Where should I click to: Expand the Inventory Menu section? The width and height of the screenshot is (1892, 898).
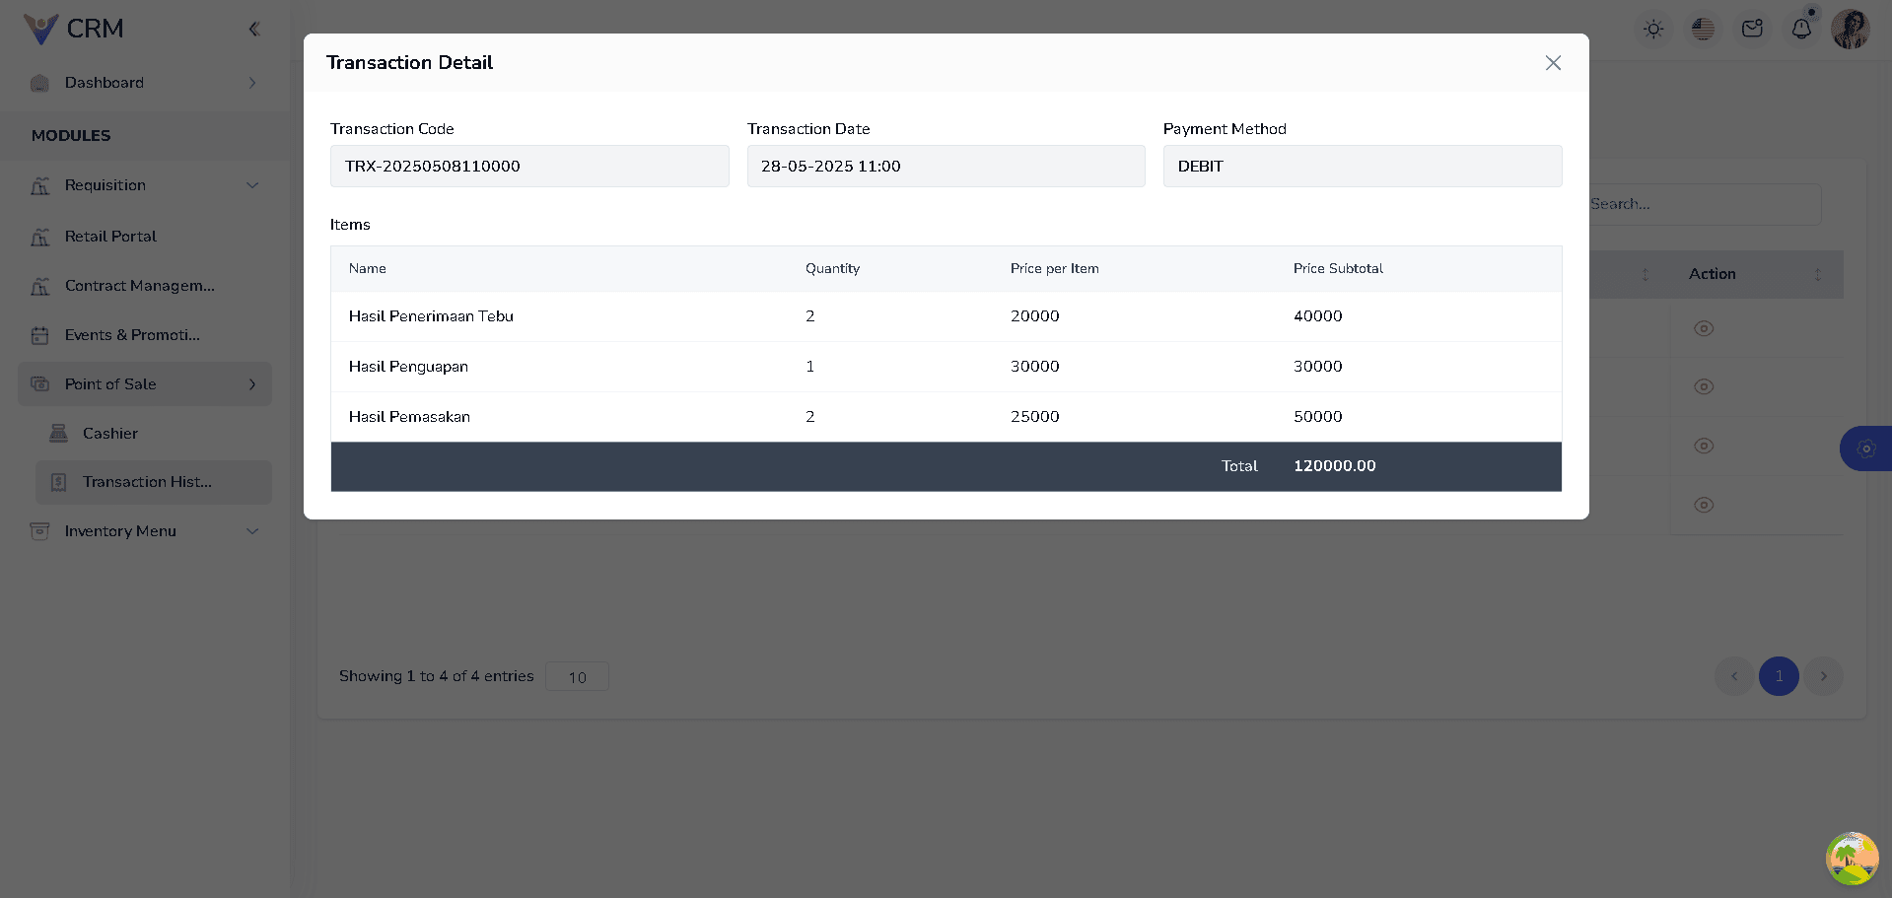point(145,531)
